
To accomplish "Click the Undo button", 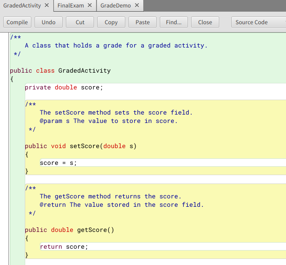I will coord(49,22).
